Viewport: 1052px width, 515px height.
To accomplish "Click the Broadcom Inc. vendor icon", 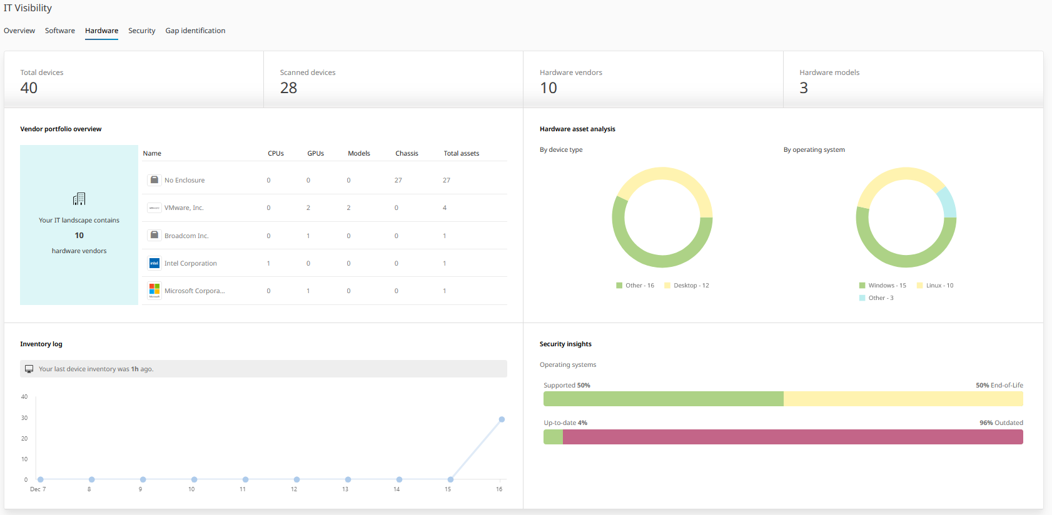I will pyautogui.click(x=154, y=236).
